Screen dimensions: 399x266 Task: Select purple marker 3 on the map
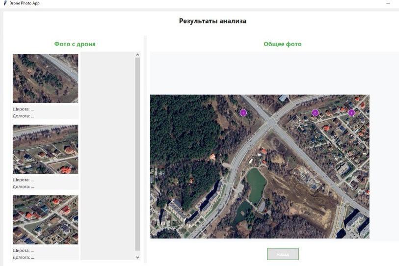point(351,113)
